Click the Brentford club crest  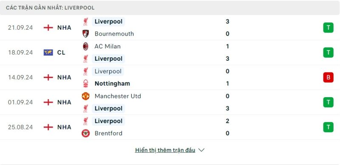pyautogui.click(x=86, y=133)
